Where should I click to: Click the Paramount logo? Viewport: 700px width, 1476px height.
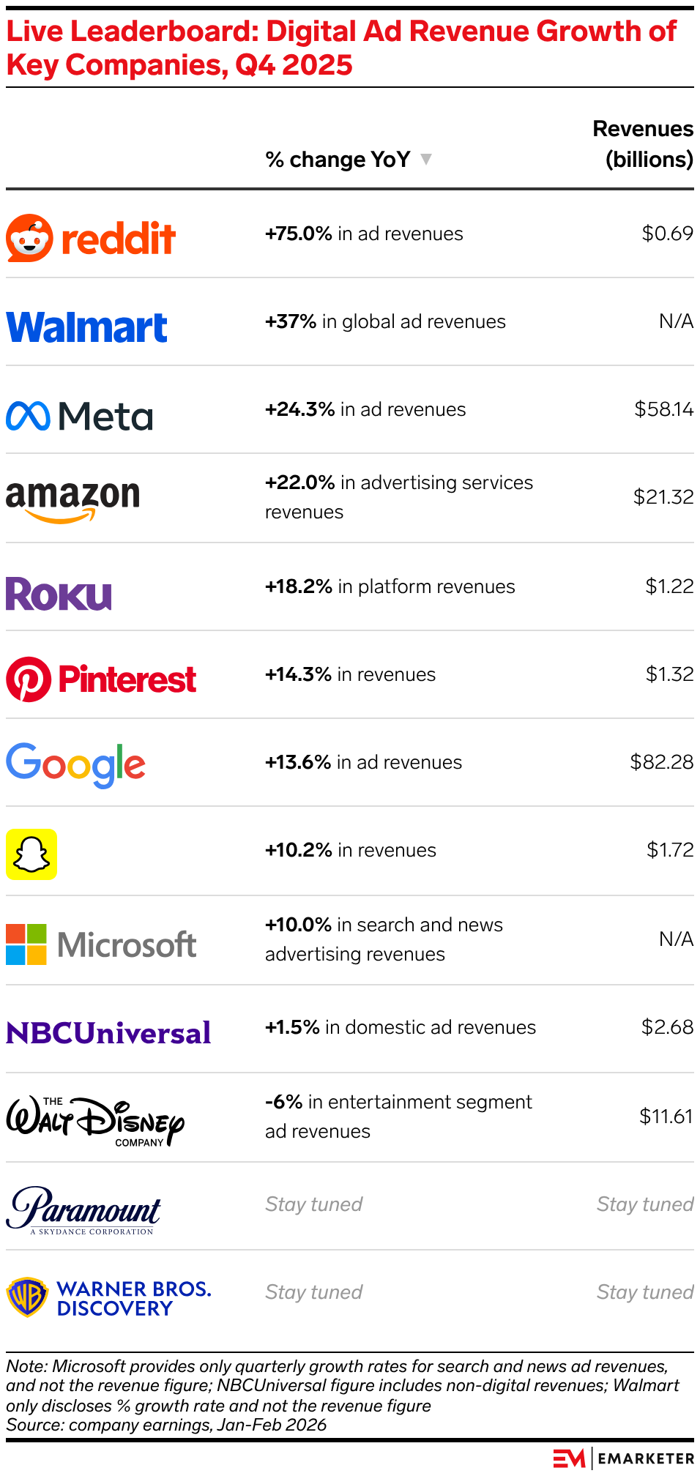point(83,1210)
